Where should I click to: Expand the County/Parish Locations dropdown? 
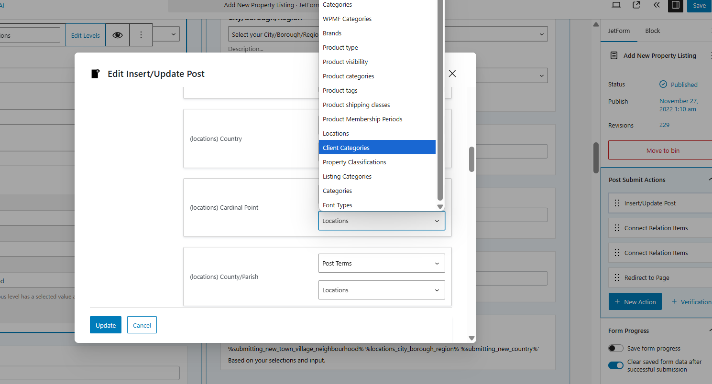pyautogui.click(x=381, y=290)
